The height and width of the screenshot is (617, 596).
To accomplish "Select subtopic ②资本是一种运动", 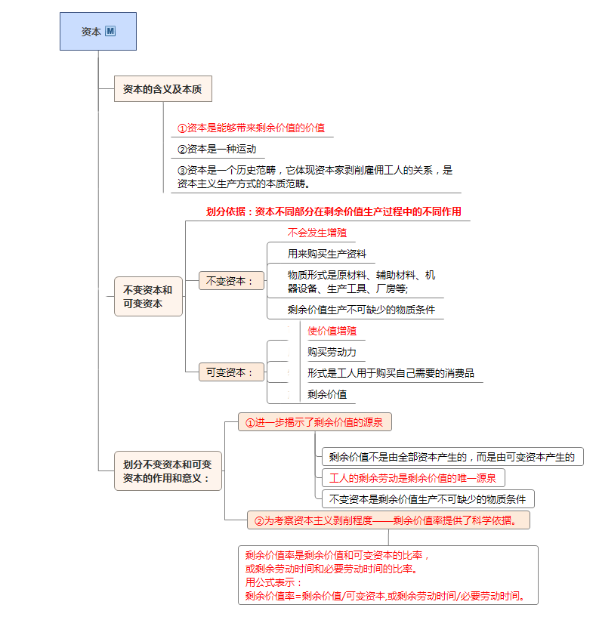I will pos(217,150).
